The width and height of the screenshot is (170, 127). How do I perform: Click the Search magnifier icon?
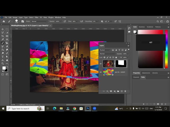pyautogui.click(x=158, y=21)
